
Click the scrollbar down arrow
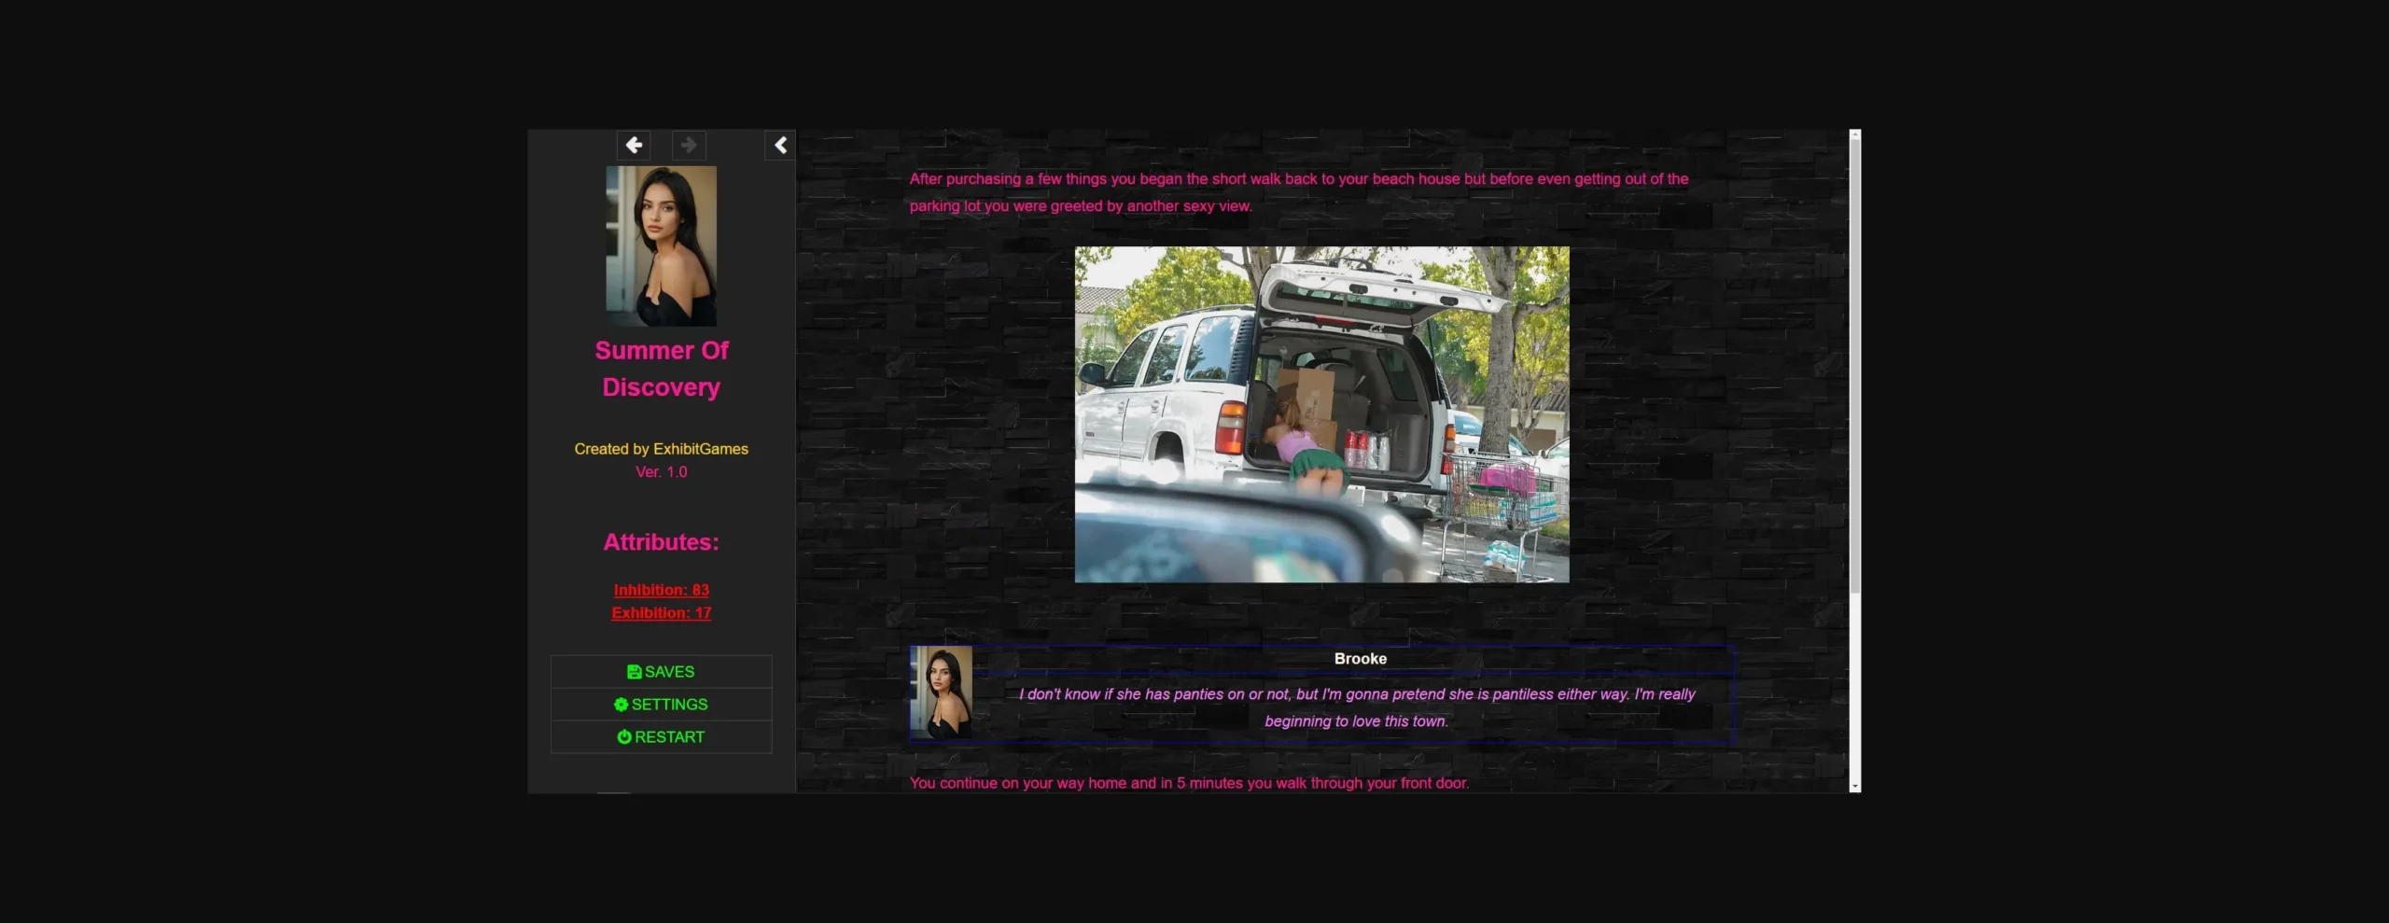click(1855, 787)
